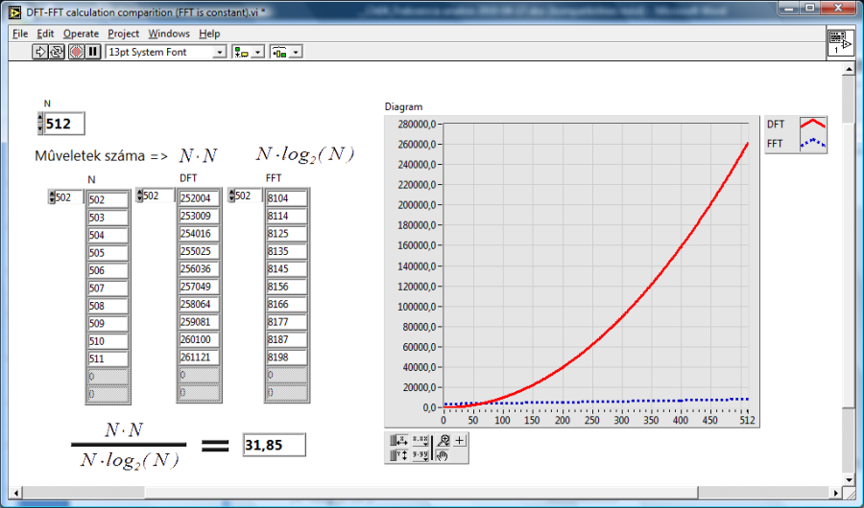Open the Windows menu
The height and width of the screenshot is (508, 864).
[x=169, y=34]
